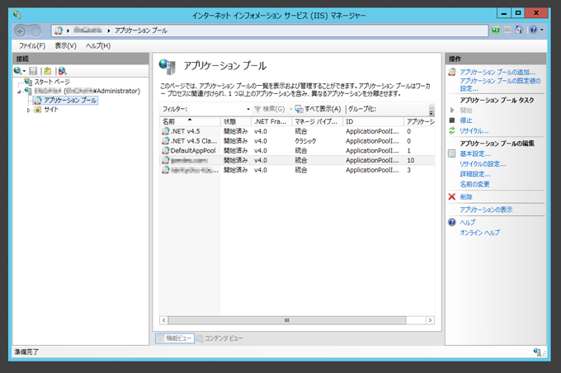Open the Help icon dropdown arrow at top right

coord(542,30)
